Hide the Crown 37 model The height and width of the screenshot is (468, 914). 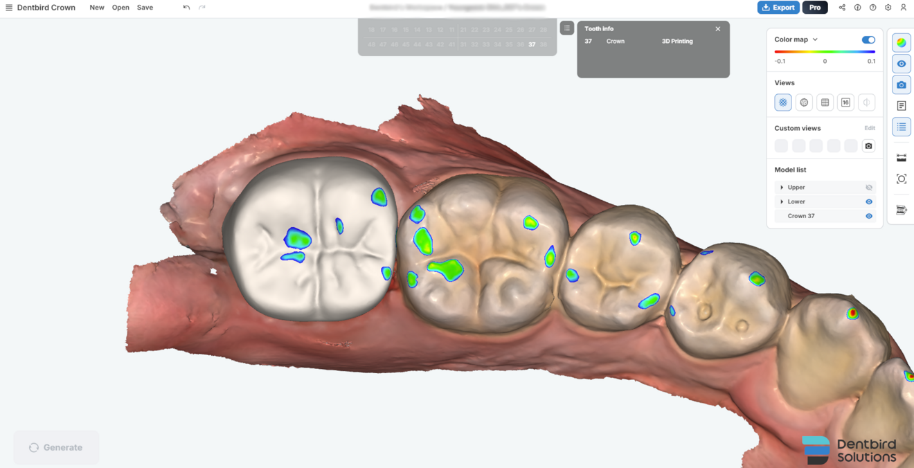[x=868, y=215]
